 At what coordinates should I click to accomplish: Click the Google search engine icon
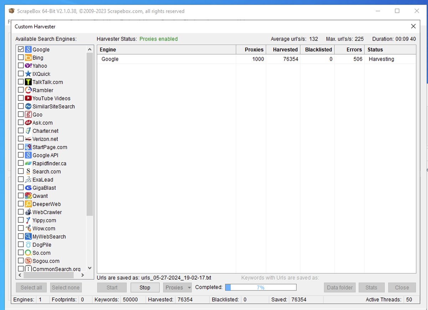tap(28, 50)
